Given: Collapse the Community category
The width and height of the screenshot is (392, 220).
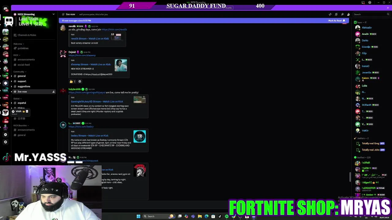Looking at the screenshot, I should point(20,71).
